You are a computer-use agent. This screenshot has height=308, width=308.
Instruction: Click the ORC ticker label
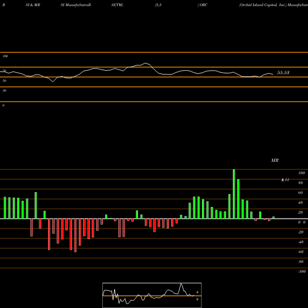(x=203, y=5)
